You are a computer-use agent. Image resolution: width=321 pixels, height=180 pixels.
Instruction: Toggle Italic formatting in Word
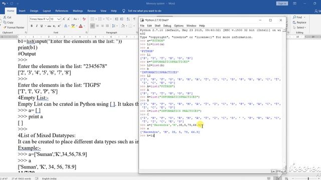click(37, 26)
